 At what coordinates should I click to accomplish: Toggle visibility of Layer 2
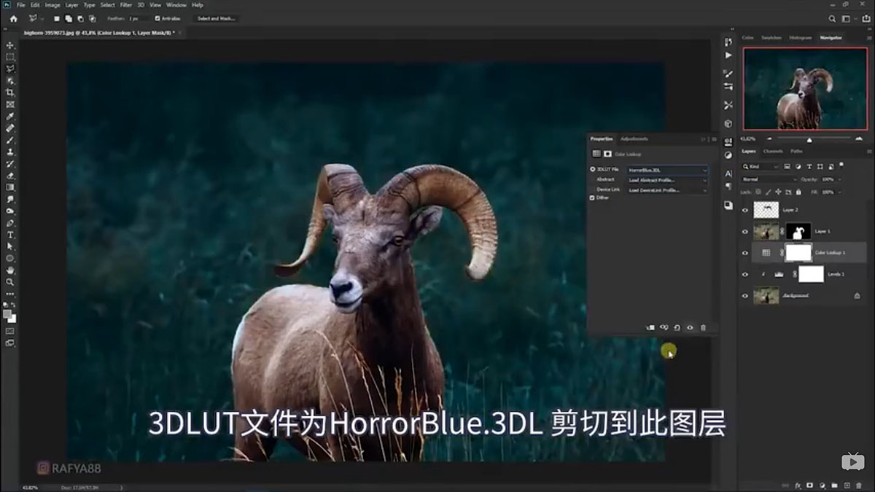(x=745, y=210)
